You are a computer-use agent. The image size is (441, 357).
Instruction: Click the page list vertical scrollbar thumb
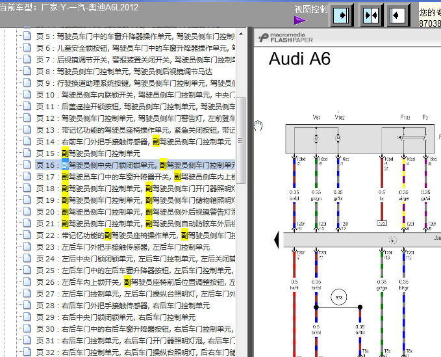click(240, 140)
